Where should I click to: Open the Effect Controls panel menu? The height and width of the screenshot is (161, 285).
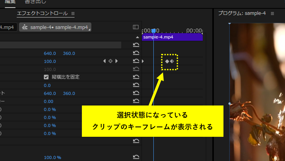(x=72, y=13)
